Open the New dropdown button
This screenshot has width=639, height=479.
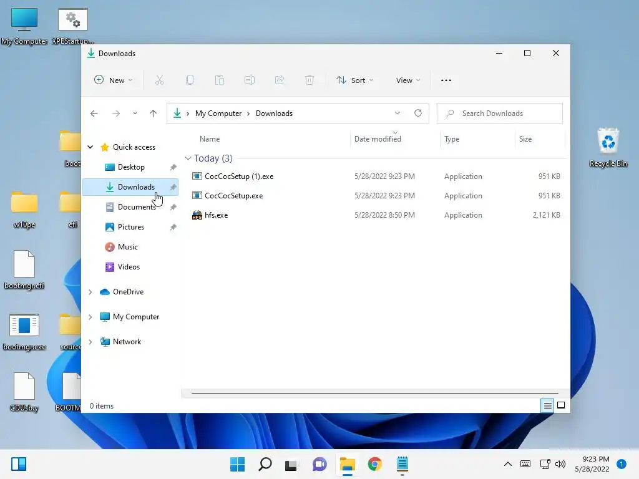[114, 80]
